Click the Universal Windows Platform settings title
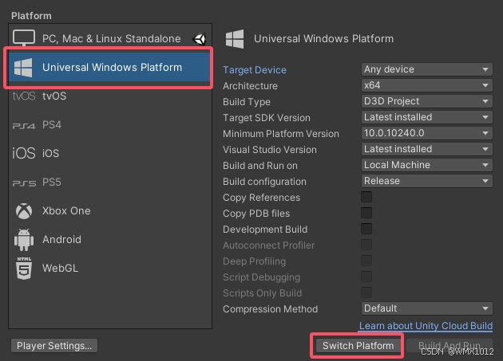This screenshot has height=361, width=503. tap(323, 39)
